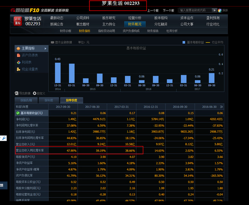Screen dimensions: 249x205
Task: Select the 净利润(元) row label
Action: click(23, 119)
